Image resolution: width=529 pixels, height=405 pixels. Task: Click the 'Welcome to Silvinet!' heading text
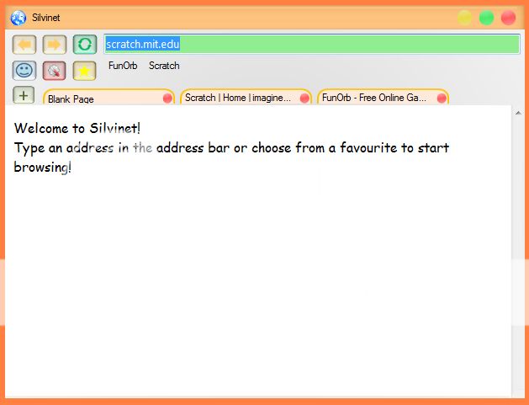click(x=77, y=128)
